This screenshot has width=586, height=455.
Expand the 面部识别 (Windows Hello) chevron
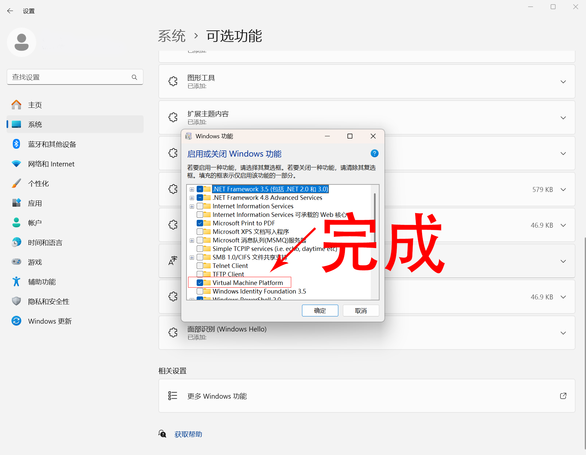coord(563,333)
